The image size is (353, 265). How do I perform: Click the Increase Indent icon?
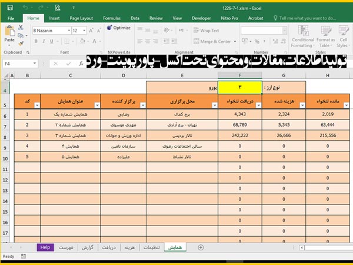(x=174, y=41)
